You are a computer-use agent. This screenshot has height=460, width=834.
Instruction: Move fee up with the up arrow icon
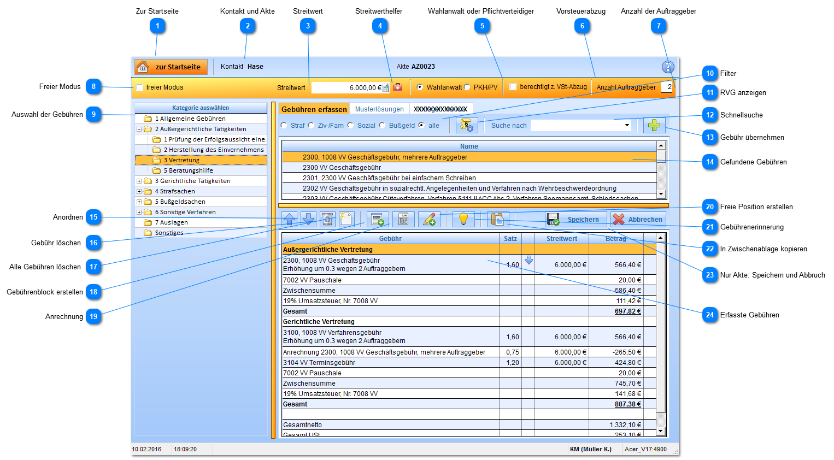(x=290, y=219)
